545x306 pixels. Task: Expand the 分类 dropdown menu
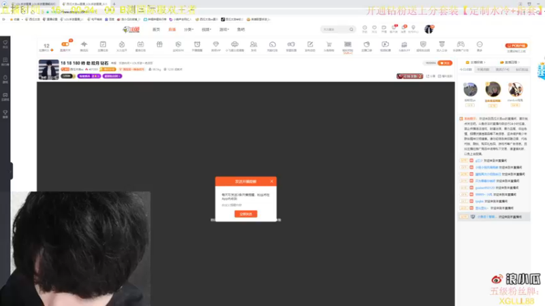tap(189, 29)
